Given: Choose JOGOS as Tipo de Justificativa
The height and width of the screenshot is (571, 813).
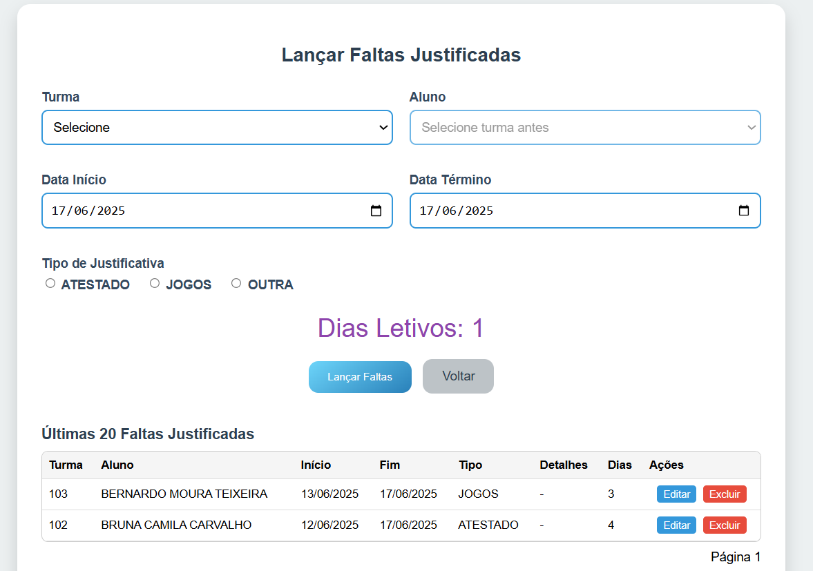Looking at the screenshot, I should click(154, 283).
